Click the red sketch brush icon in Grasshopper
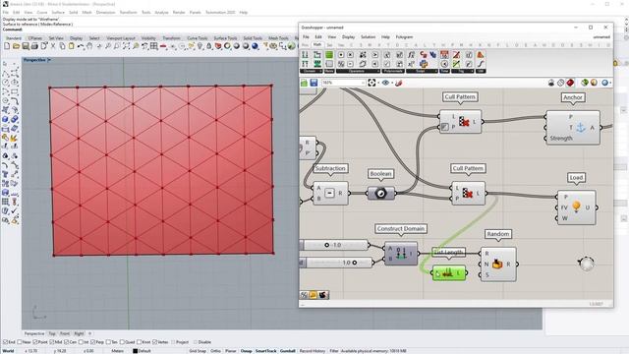This screenshot has height=354, width=629. 398,83
